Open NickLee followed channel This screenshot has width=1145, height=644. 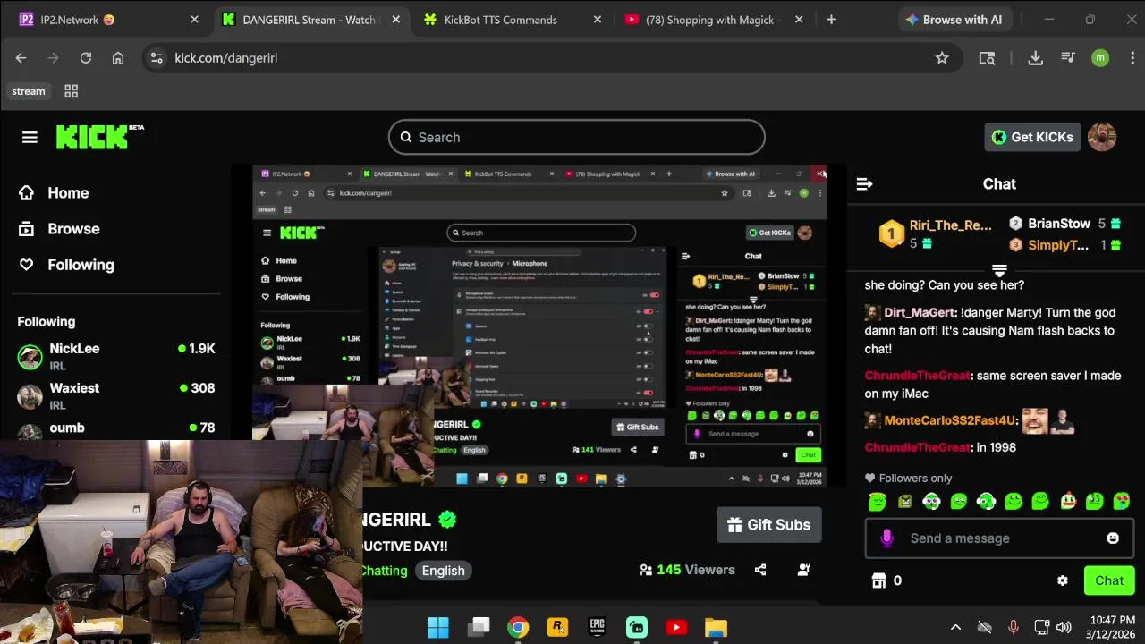pyautogui.click(x=116, y=356)
